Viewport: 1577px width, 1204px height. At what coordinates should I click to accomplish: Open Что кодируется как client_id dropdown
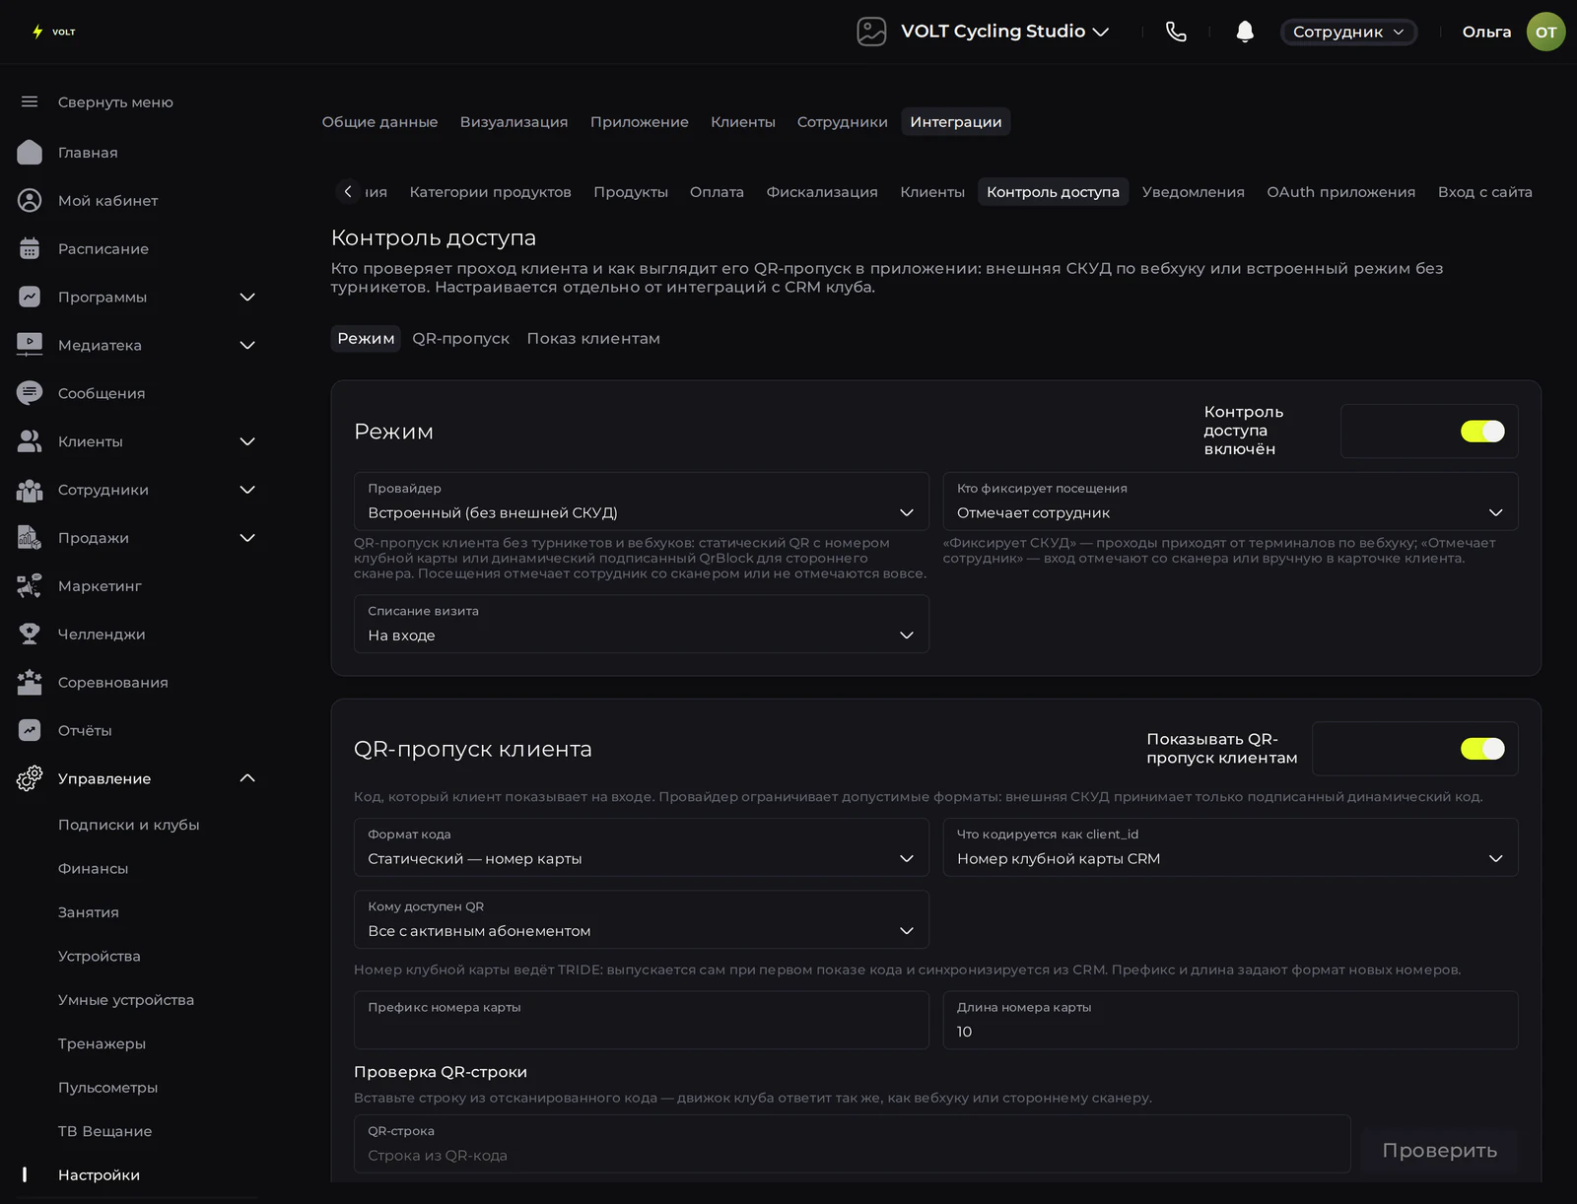(x=1230, y=847)
